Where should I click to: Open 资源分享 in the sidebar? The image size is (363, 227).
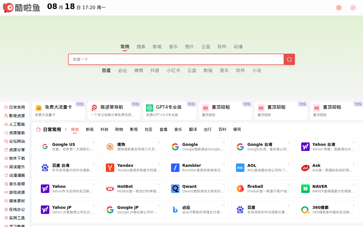tap(15, 150)
